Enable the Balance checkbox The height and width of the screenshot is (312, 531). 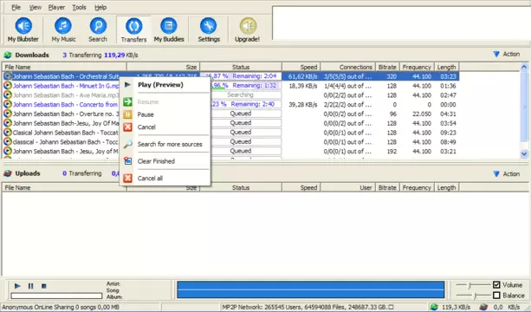(496, 296)
